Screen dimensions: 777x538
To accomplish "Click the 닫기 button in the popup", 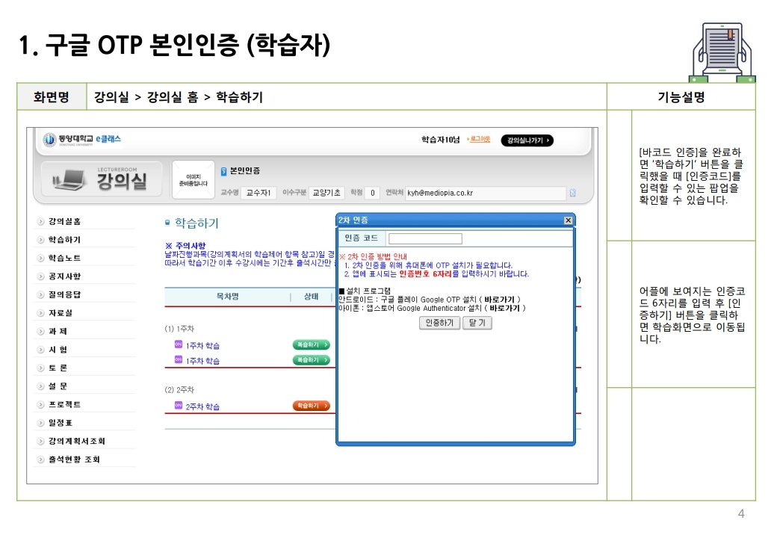I will point(477,323).
